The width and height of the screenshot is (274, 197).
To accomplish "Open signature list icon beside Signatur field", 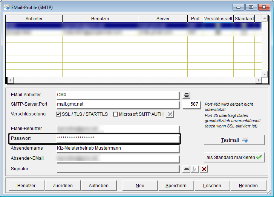I will [x=186, y=169].
